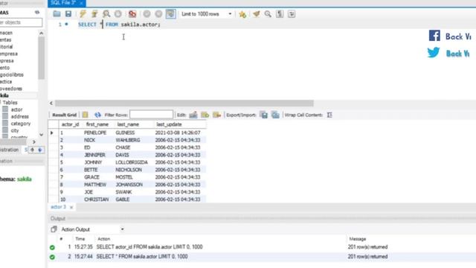This screenshot has height=268, width=476.
Task: Select the PENELOPE first_name cell
Action: click(95, 133)
